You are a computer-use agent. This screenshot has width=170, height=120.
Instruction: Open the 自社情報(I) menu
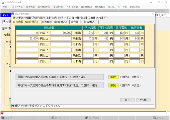[x=100, y=7]
